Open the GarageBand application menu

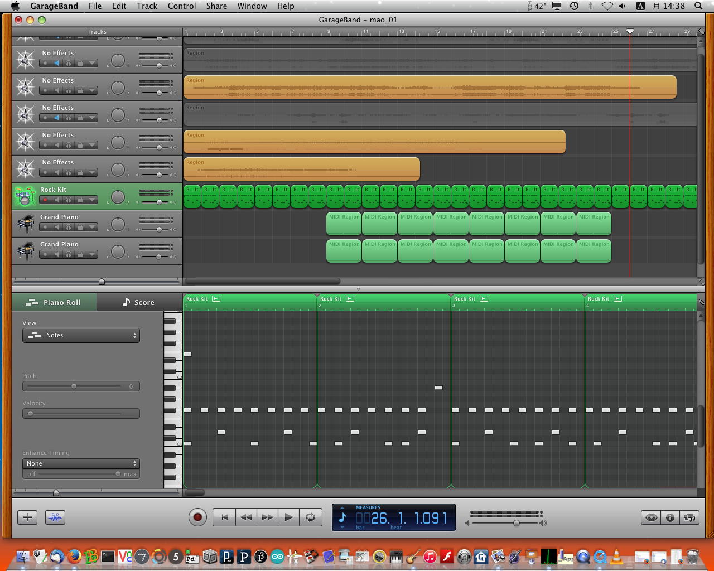point(54,6)
